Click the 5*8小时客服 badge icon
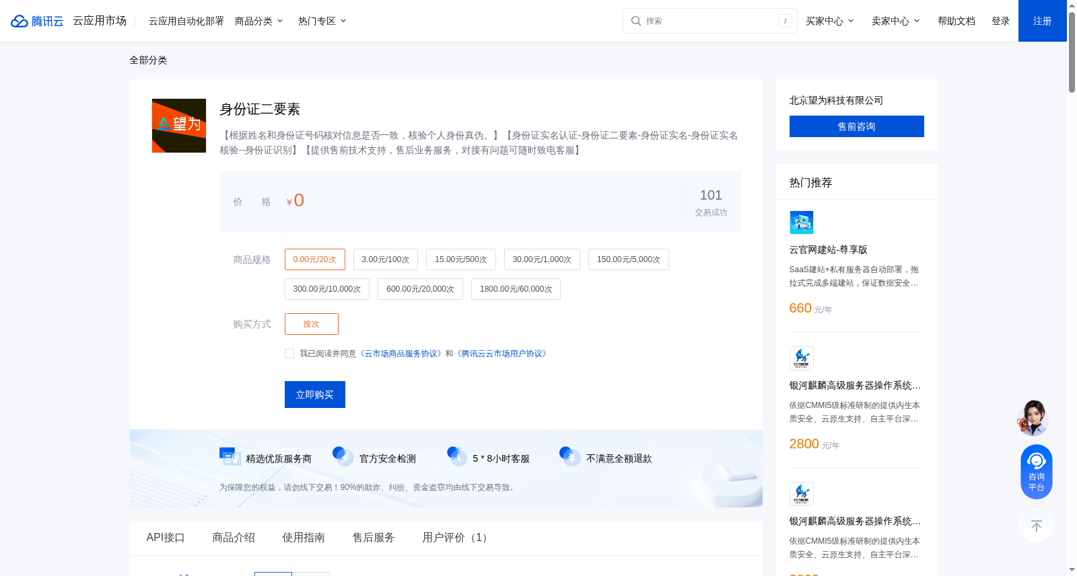This screenshot has height=576, width=1077. click(x=457, y=456)
